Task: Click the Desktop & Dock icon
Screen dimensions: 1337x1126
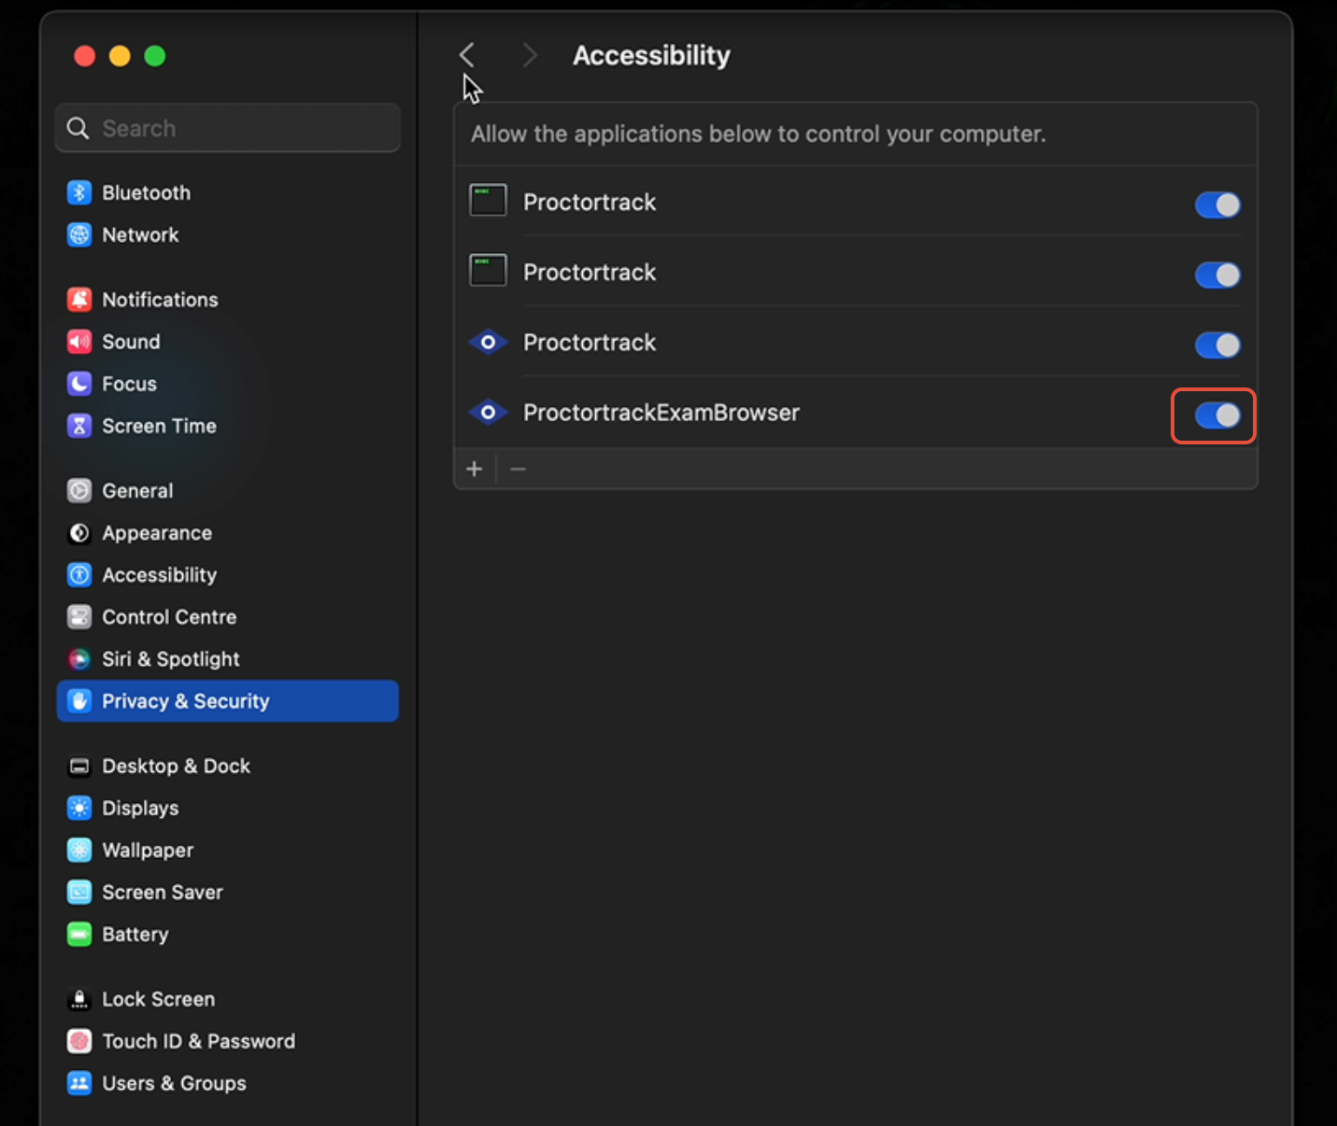Action: click(79, 766)
